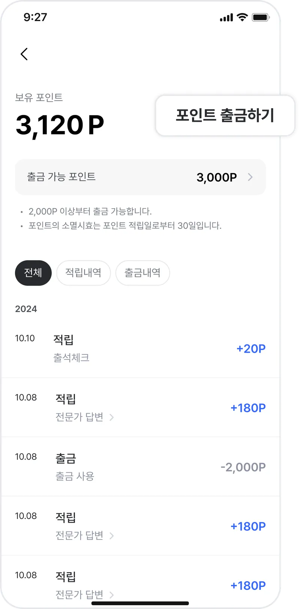Select the 출석체크 20P earning entry

(x=140, y=348)
